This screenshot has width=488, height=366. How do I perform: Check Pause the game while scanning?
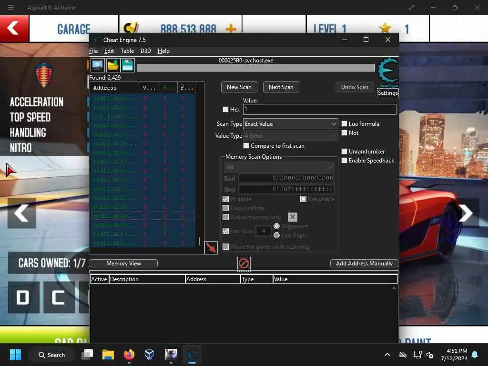tap(225, 246)
